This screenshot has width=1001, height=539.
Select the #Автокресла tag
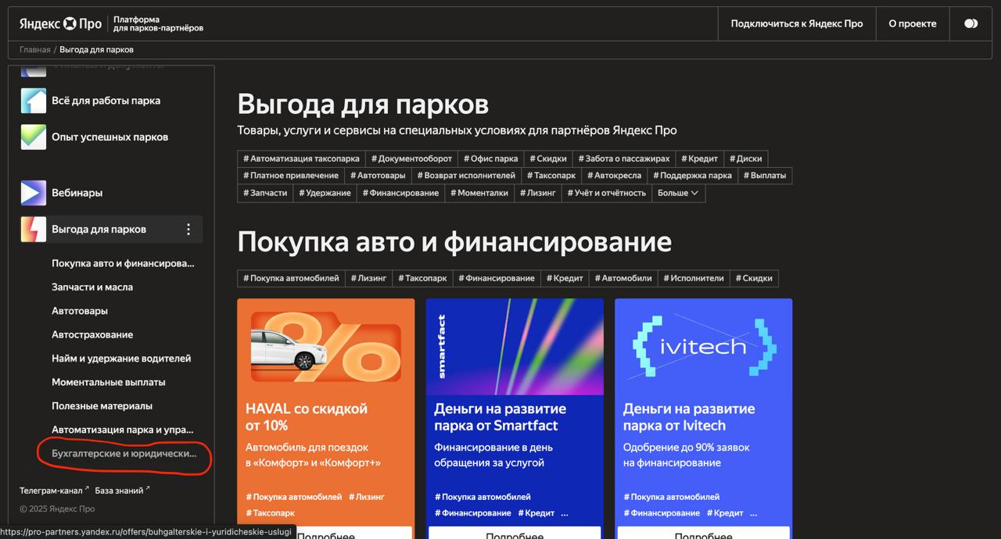[x=614, y=176]
